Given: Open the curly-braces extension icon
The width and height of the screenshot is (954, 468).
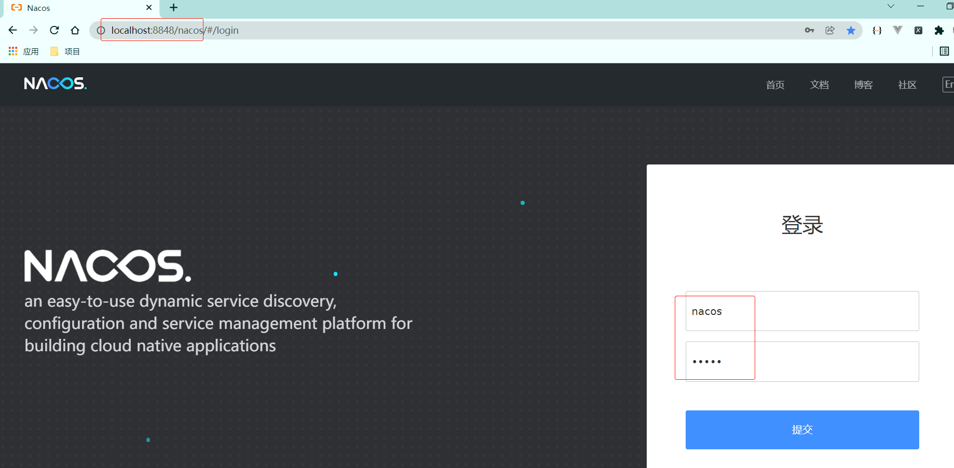Looking at the screenshot, I should (x=877, y=30).
